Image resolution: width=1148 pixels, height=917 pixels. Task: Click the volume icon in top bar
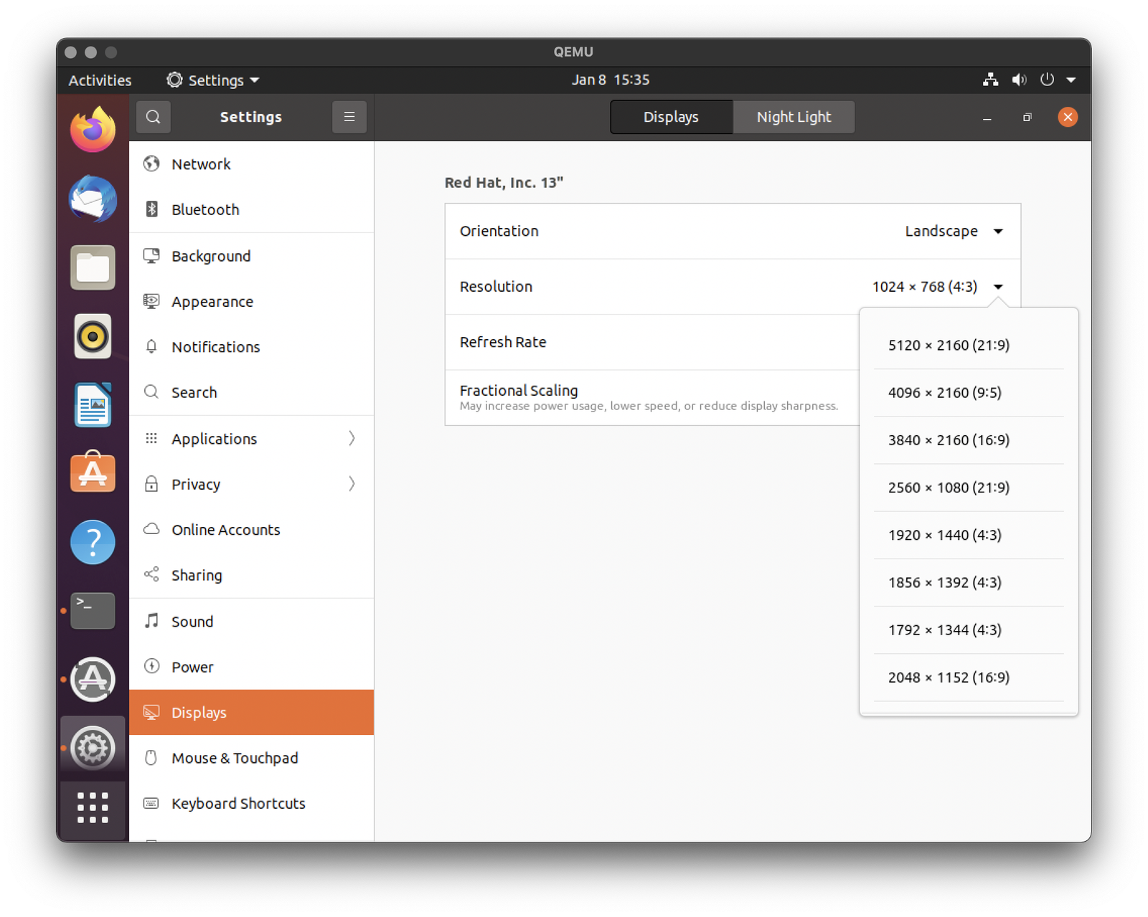[1019, 80]
